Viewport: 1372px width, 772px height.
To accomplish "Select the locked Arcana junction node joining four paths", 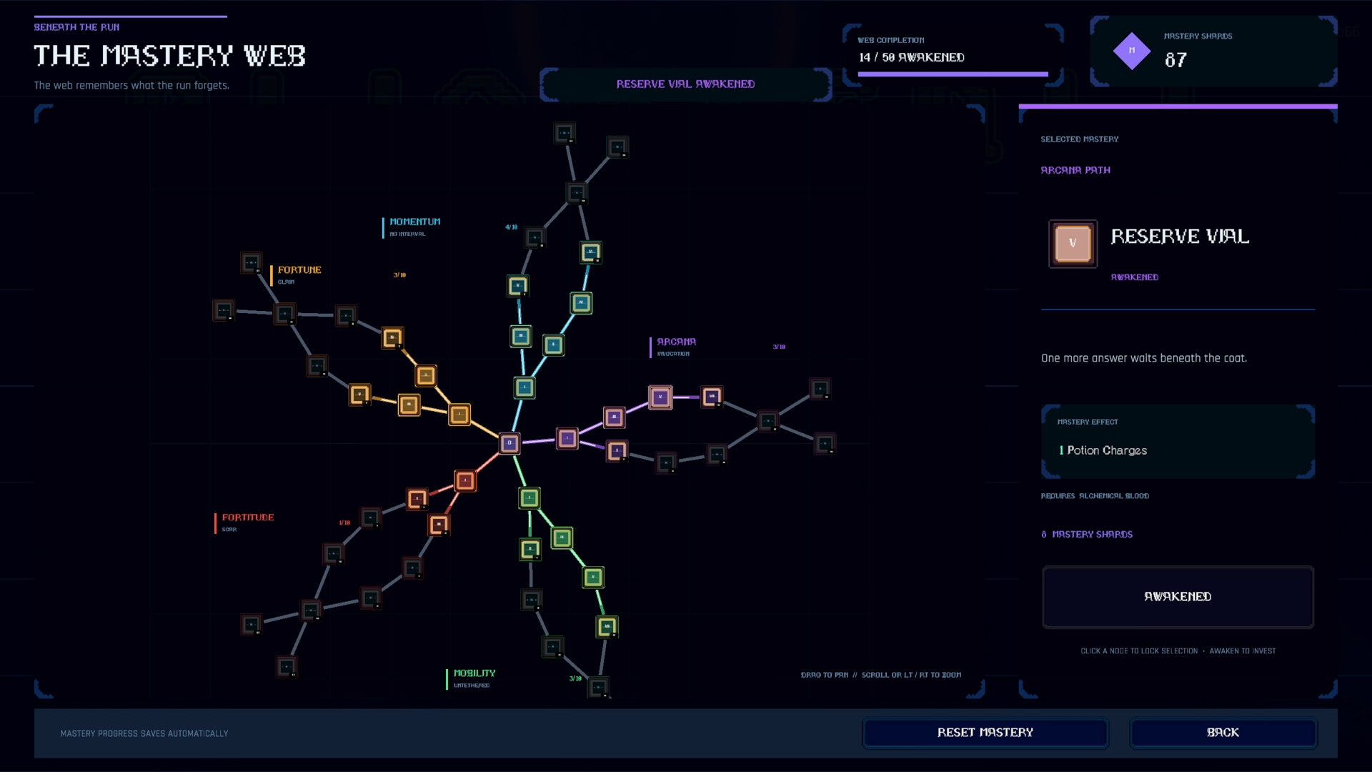I will coord(768,421).
